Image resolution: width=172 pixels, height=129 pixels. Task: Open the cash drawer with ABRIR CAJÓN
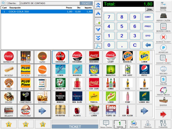click(163, 17)
